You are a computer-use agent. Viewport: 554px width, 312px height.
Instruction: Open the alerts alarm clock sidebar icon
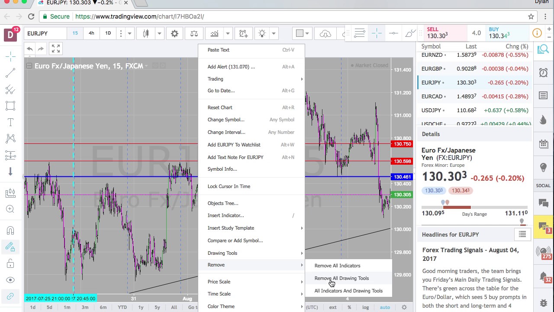coord(543,72)
